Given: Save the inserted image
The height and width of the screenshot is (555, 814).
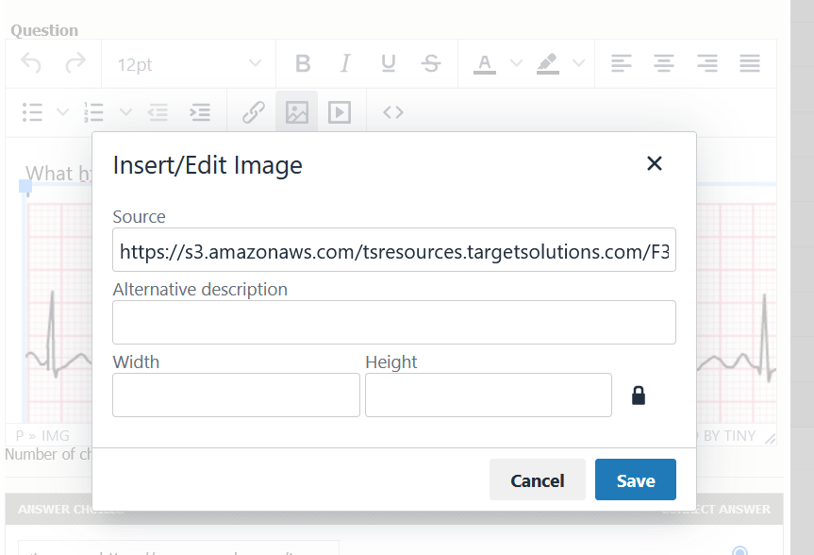Looking at the screenshot, I should [x=635, y=479].
